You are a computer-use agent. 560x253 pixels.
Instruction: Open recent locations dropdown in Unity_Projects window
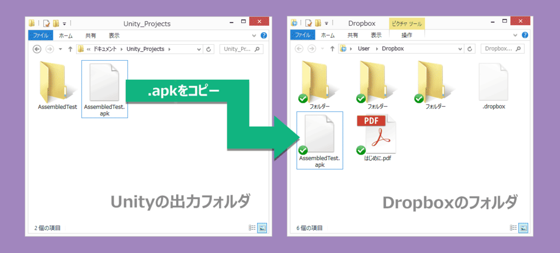pos(60,49)
